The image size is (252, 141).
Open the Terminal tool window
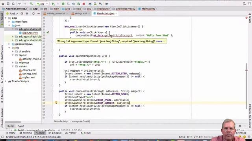(26, 133)
